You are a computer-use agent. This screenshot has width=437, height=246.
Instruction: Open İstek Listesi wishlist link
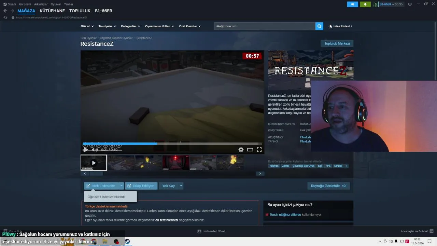click(340, 26)
